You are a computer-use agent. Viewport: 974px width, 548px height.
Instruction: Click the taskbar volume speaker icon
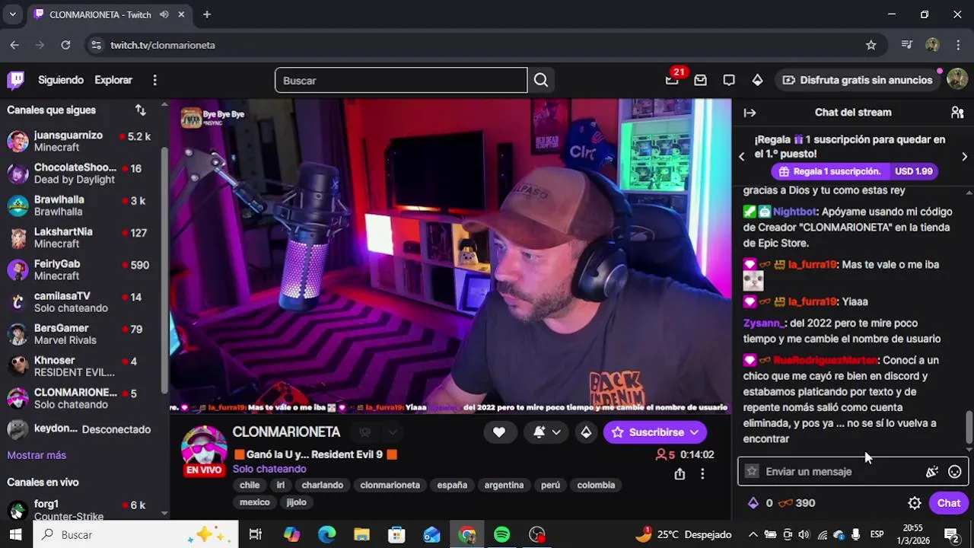(804, 535)
